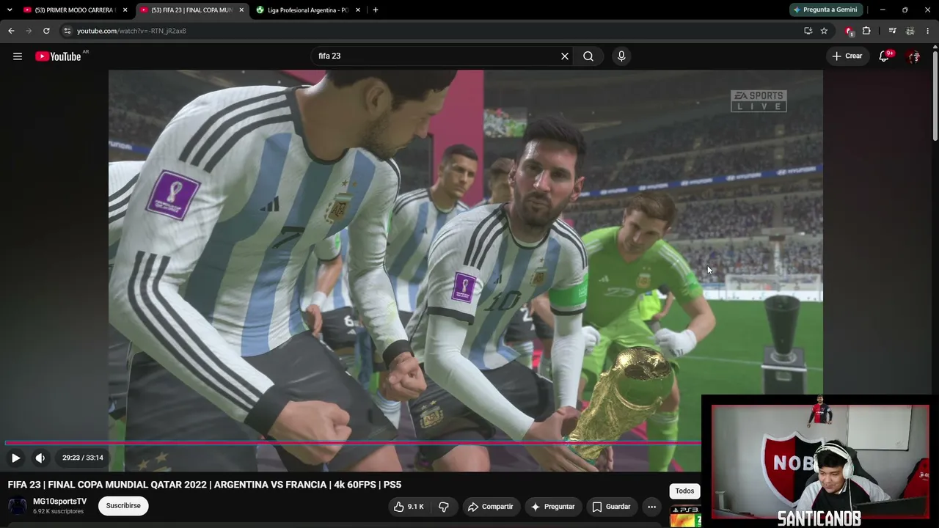Open 'Pregunta a Gemini'
The image size is (939, 528).
[x=825, y=10]
